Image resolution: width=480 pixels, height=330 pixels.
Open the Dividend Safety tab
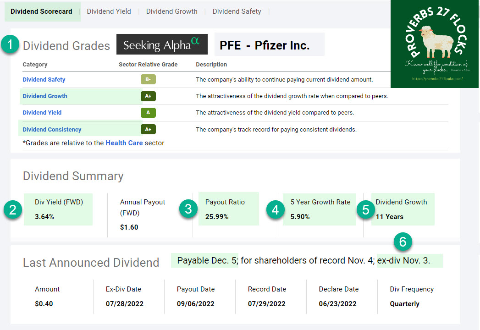pyautogui.click(x=237, y=11)
